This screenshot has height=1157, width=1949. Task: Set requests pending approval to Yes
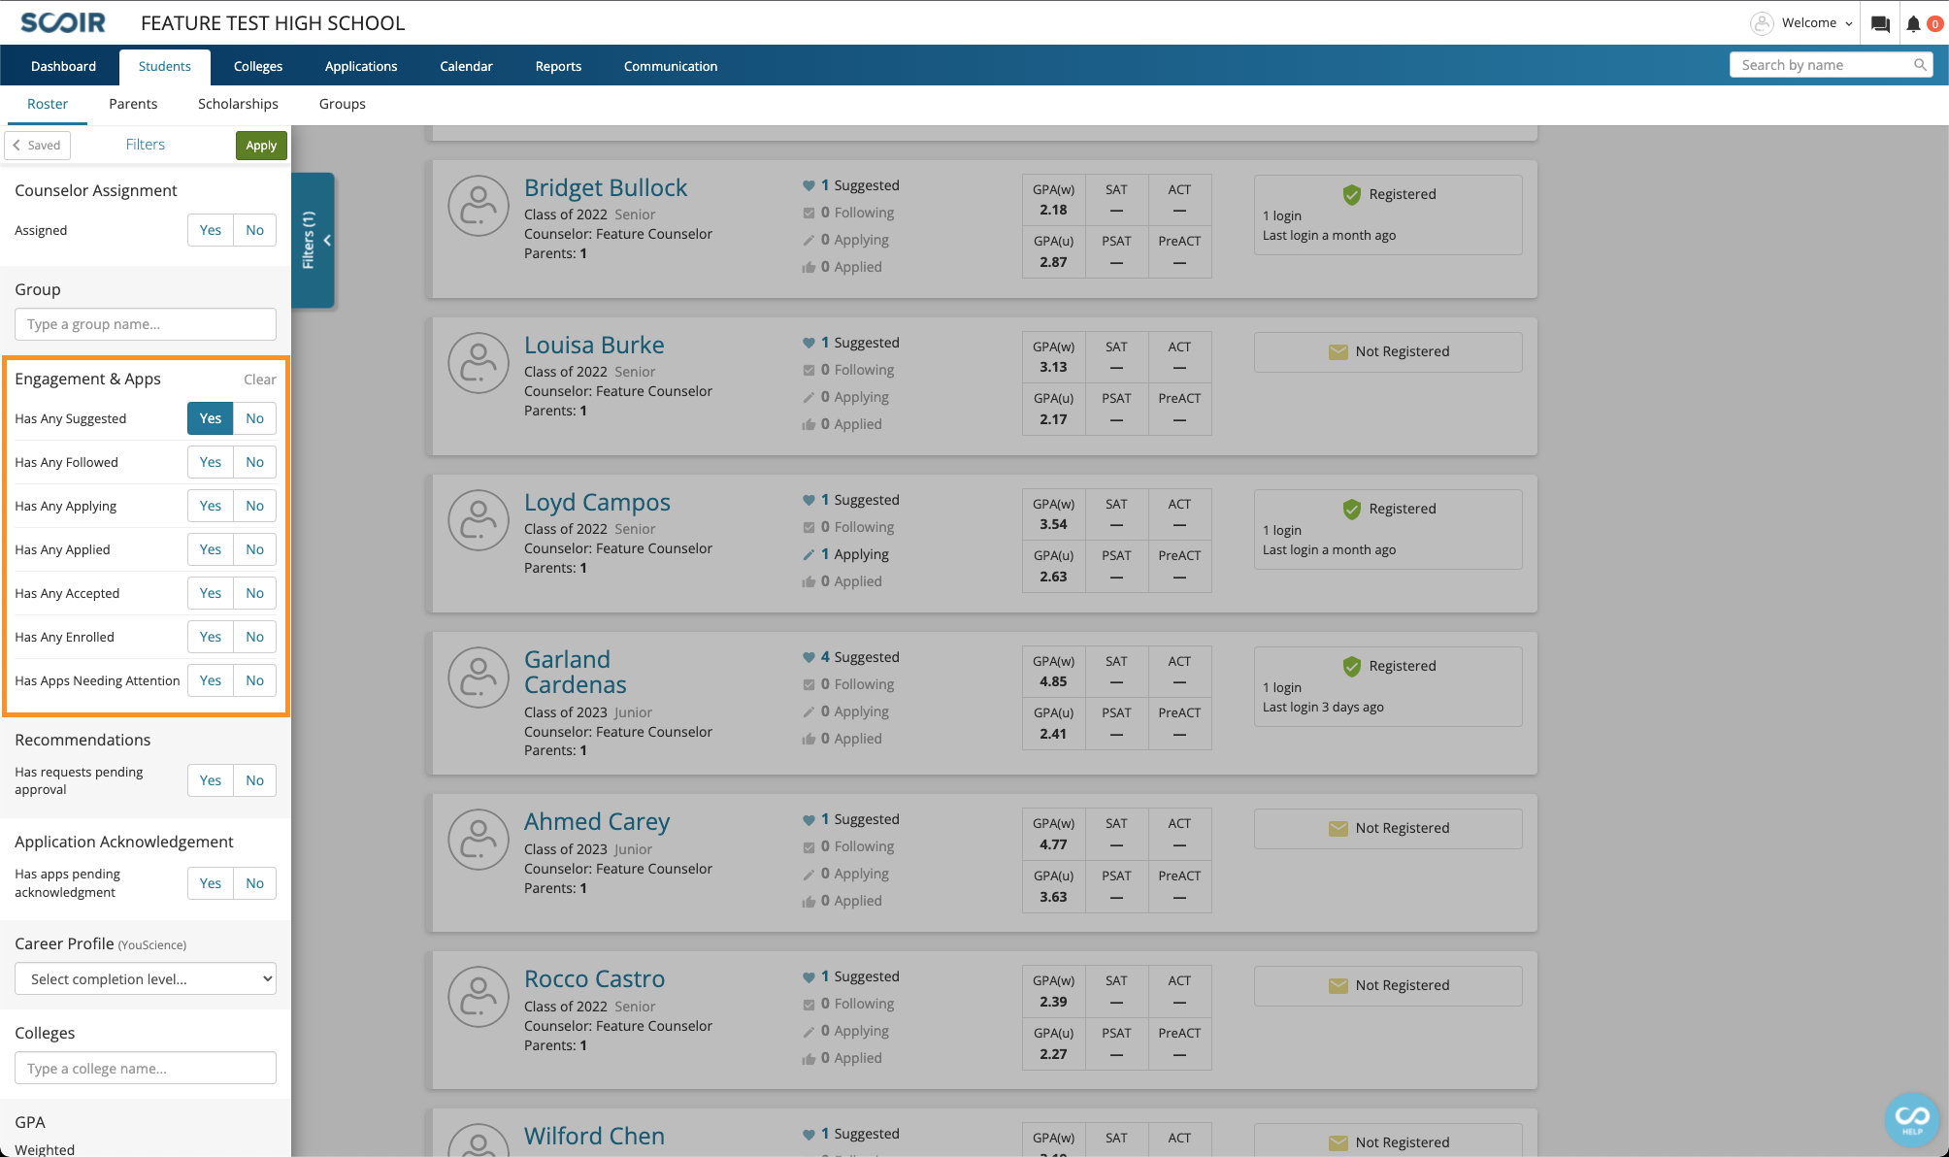211,780
